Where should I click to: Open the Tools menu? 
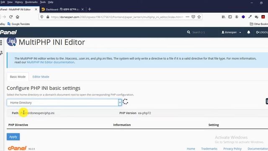click(43, 2)
